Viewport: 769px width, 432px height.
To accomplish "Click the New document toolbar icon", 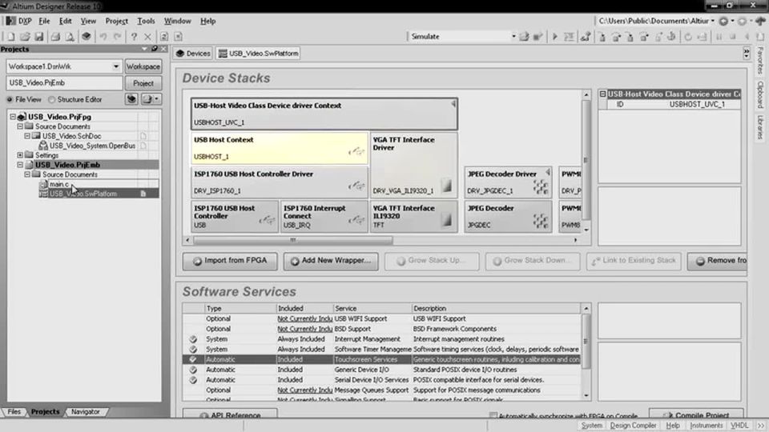I will pyautogui.click(x=10, y=37).
